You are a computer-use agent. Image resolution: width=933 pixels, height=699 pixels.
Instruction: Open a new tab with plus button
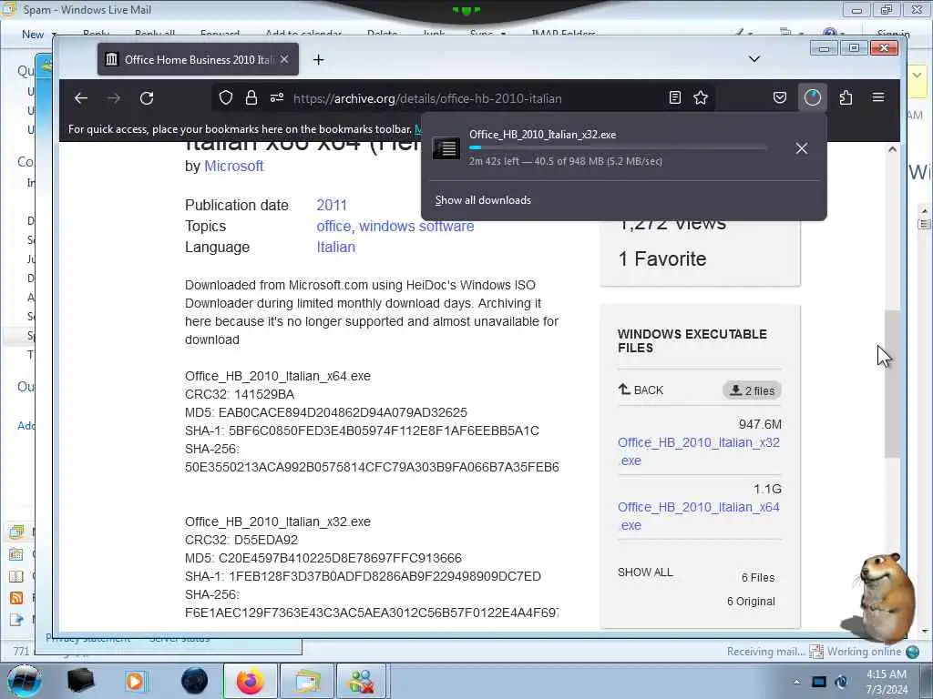[318, 59]
